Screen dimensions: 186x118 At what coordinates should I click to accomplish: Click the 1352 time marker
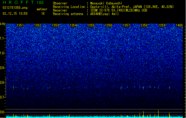pos(38,25)
